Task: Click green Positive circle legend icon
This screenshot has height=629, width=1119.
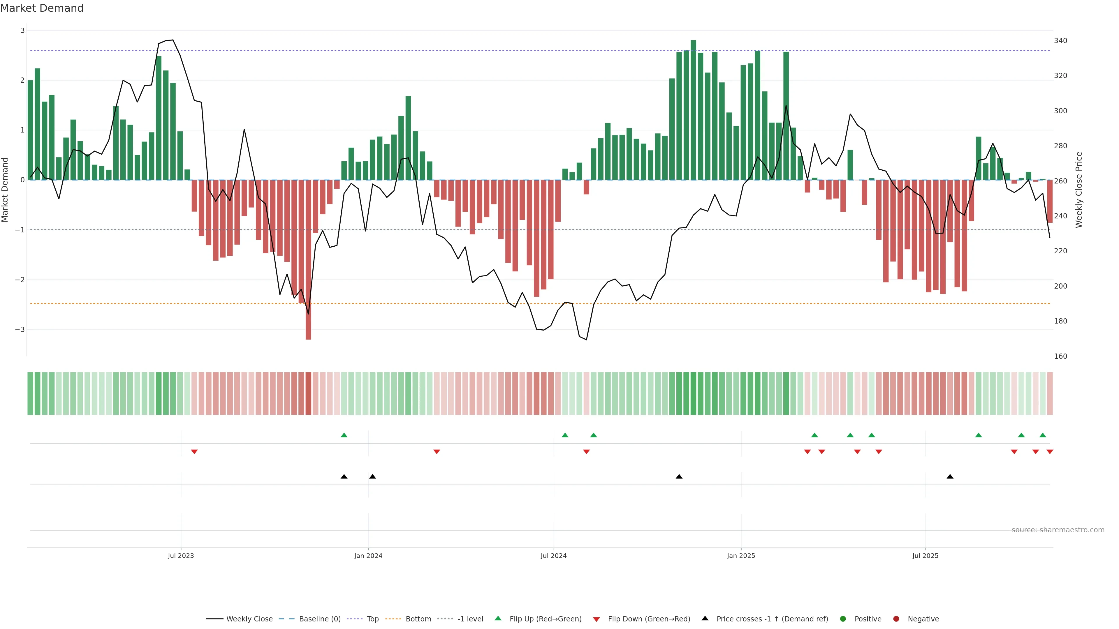Action: [x=843, y=619]
